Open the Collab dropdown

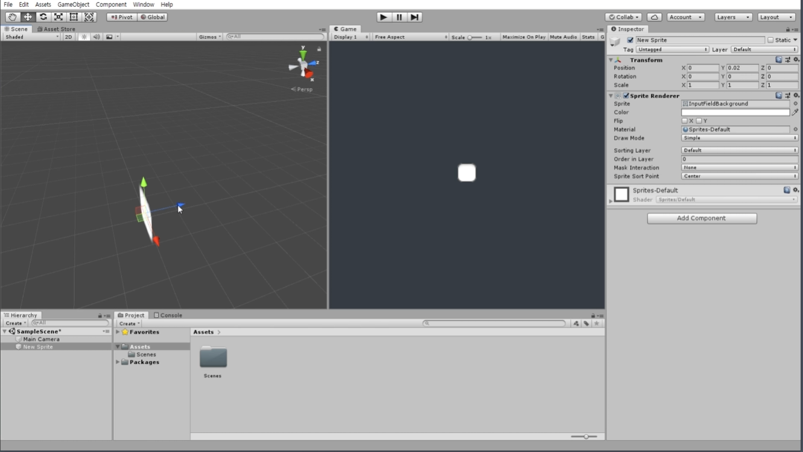623,17
